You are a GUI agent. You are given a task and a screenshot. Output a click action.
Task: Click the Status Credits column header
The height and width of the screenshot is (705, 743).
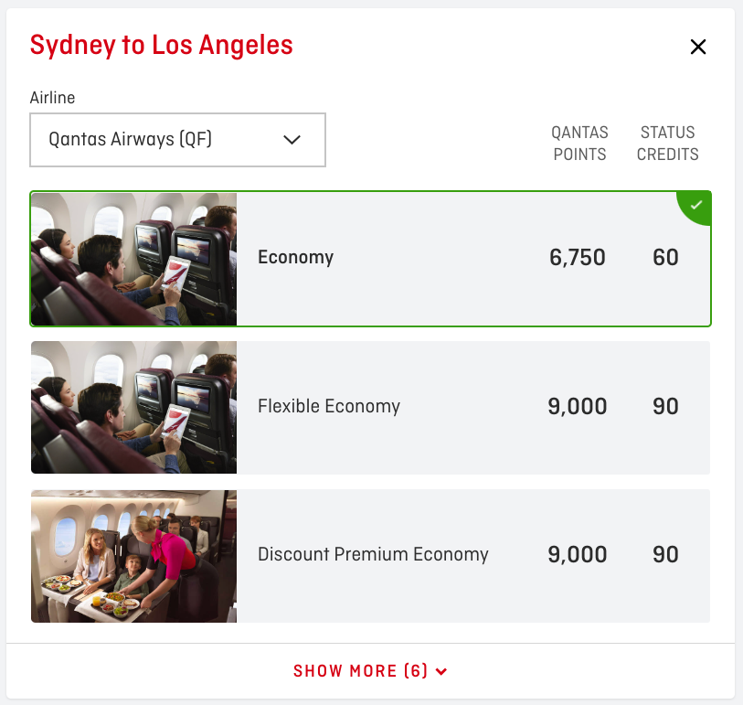click(667, 144)
